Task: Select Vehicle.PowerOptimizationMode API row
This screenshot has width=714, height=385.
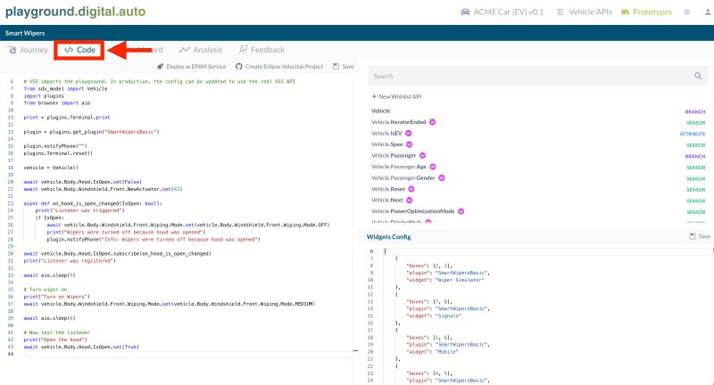Action: pos(538,211)
